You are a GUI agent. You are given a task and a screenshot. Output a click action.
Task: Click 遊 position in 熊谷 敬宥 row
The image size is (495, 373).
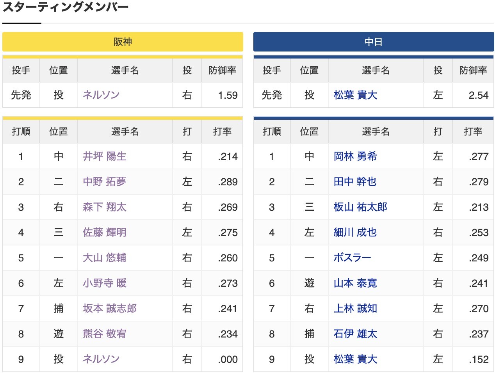click(x=59, y=334)
